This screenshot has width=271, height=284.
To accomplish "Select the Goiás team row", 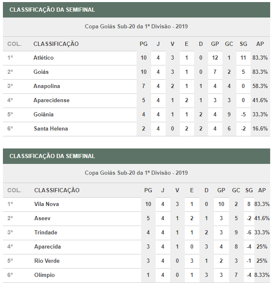I will point(41,72).
